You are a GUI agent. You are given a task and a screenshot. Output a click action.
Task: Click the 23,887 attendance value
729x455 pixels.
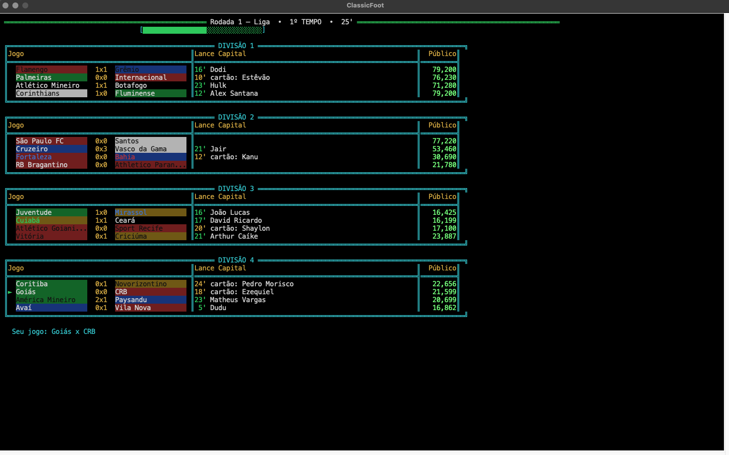(444, 236)
